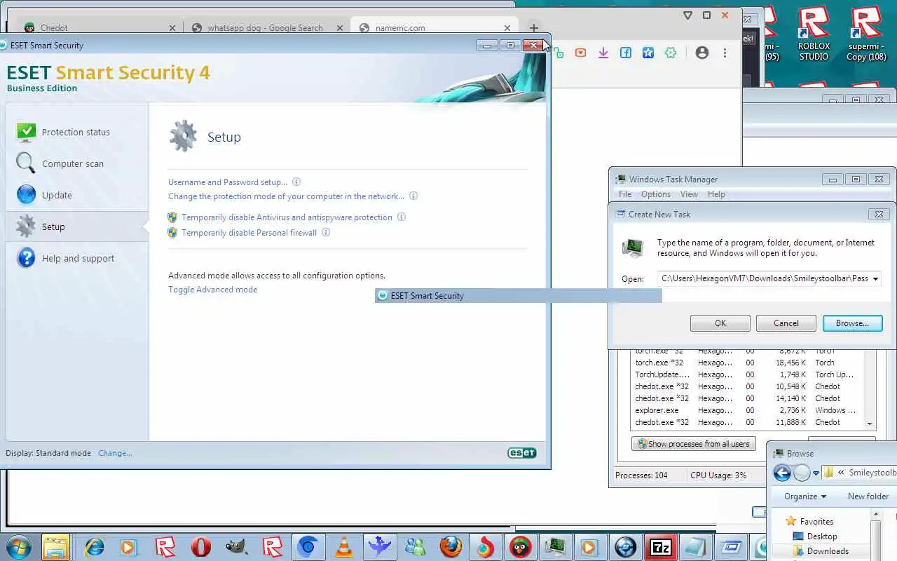The height and width of the screenshot is (561, 897).
Task: Open VLC media player from the taskbar
Action: (343, 547)
